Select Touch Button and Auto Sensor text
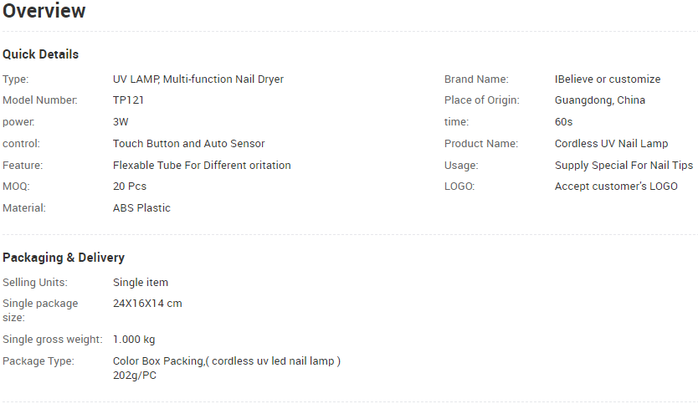The width and height of the screenshot is (698, 409). tap(189, 144)
